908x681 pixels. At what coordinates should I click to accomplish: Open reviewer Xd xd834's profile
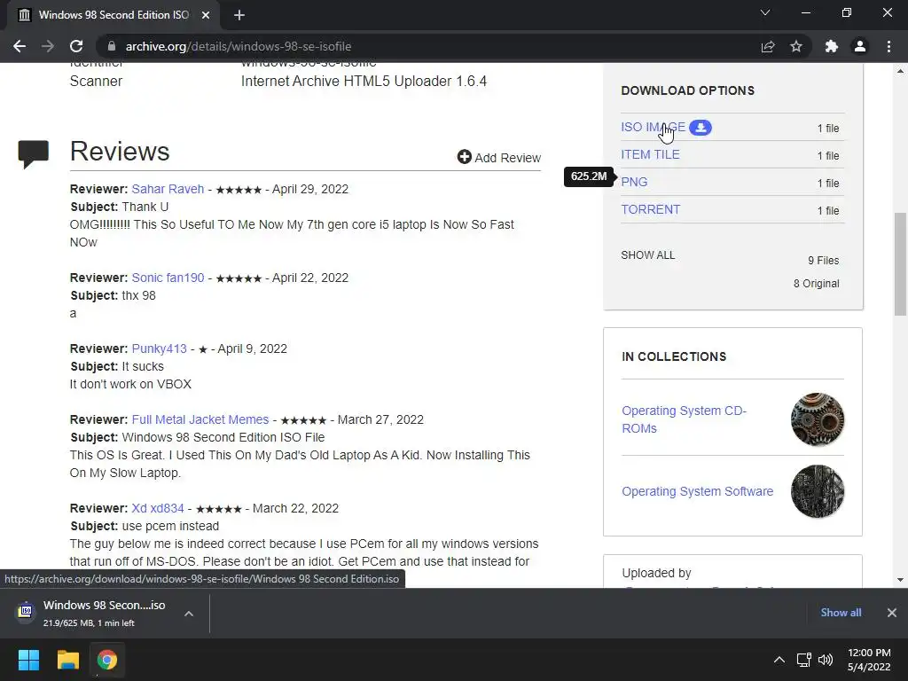click(x=158, y=508)
